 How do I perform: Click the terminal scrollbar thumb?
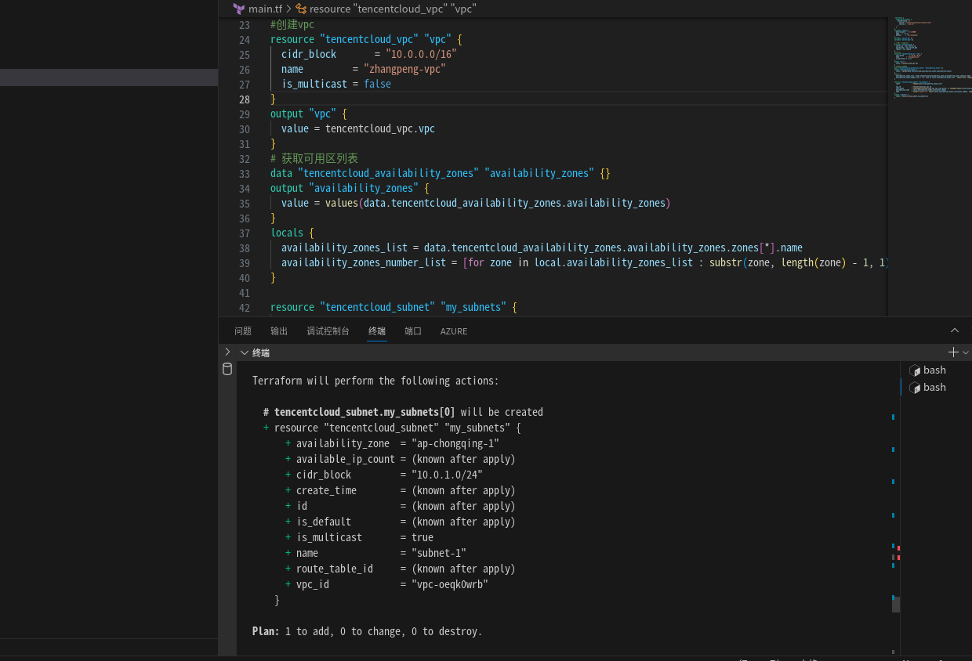tap(896, 604)
